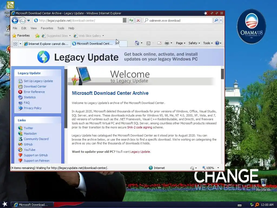Open the Favorites menu

[x=47, y=28]
